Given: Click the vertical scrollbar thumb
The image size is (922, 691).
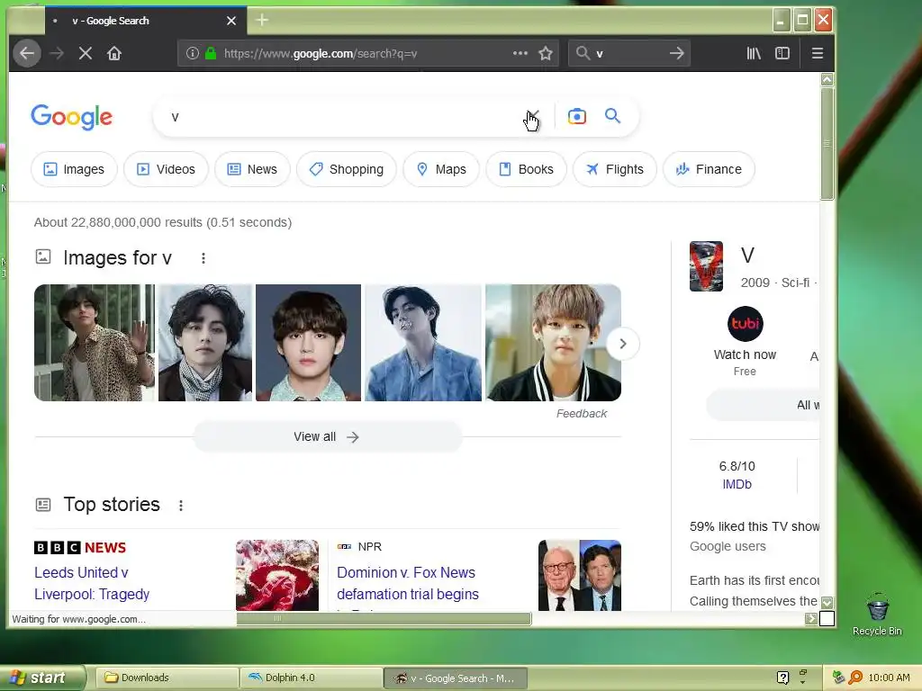Looking at the screenshot, I should coord(827,143).
